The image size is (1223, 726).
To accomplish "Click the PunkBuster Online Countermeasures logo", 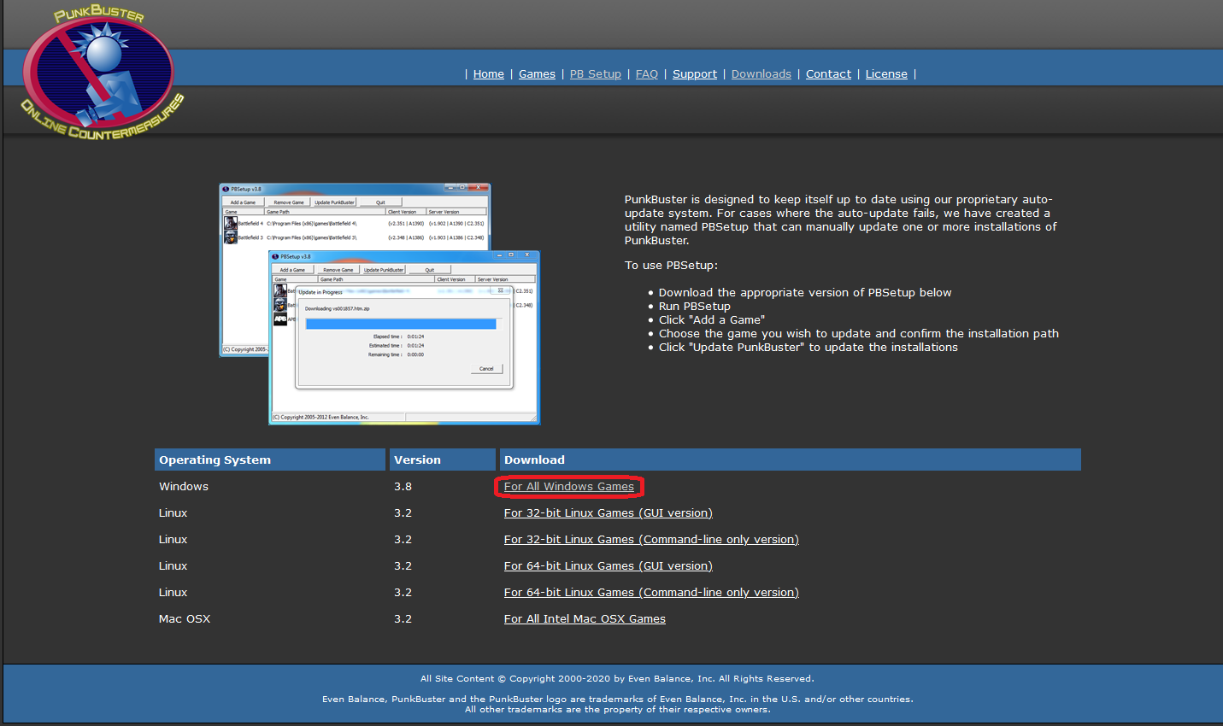I will point(102,72).
